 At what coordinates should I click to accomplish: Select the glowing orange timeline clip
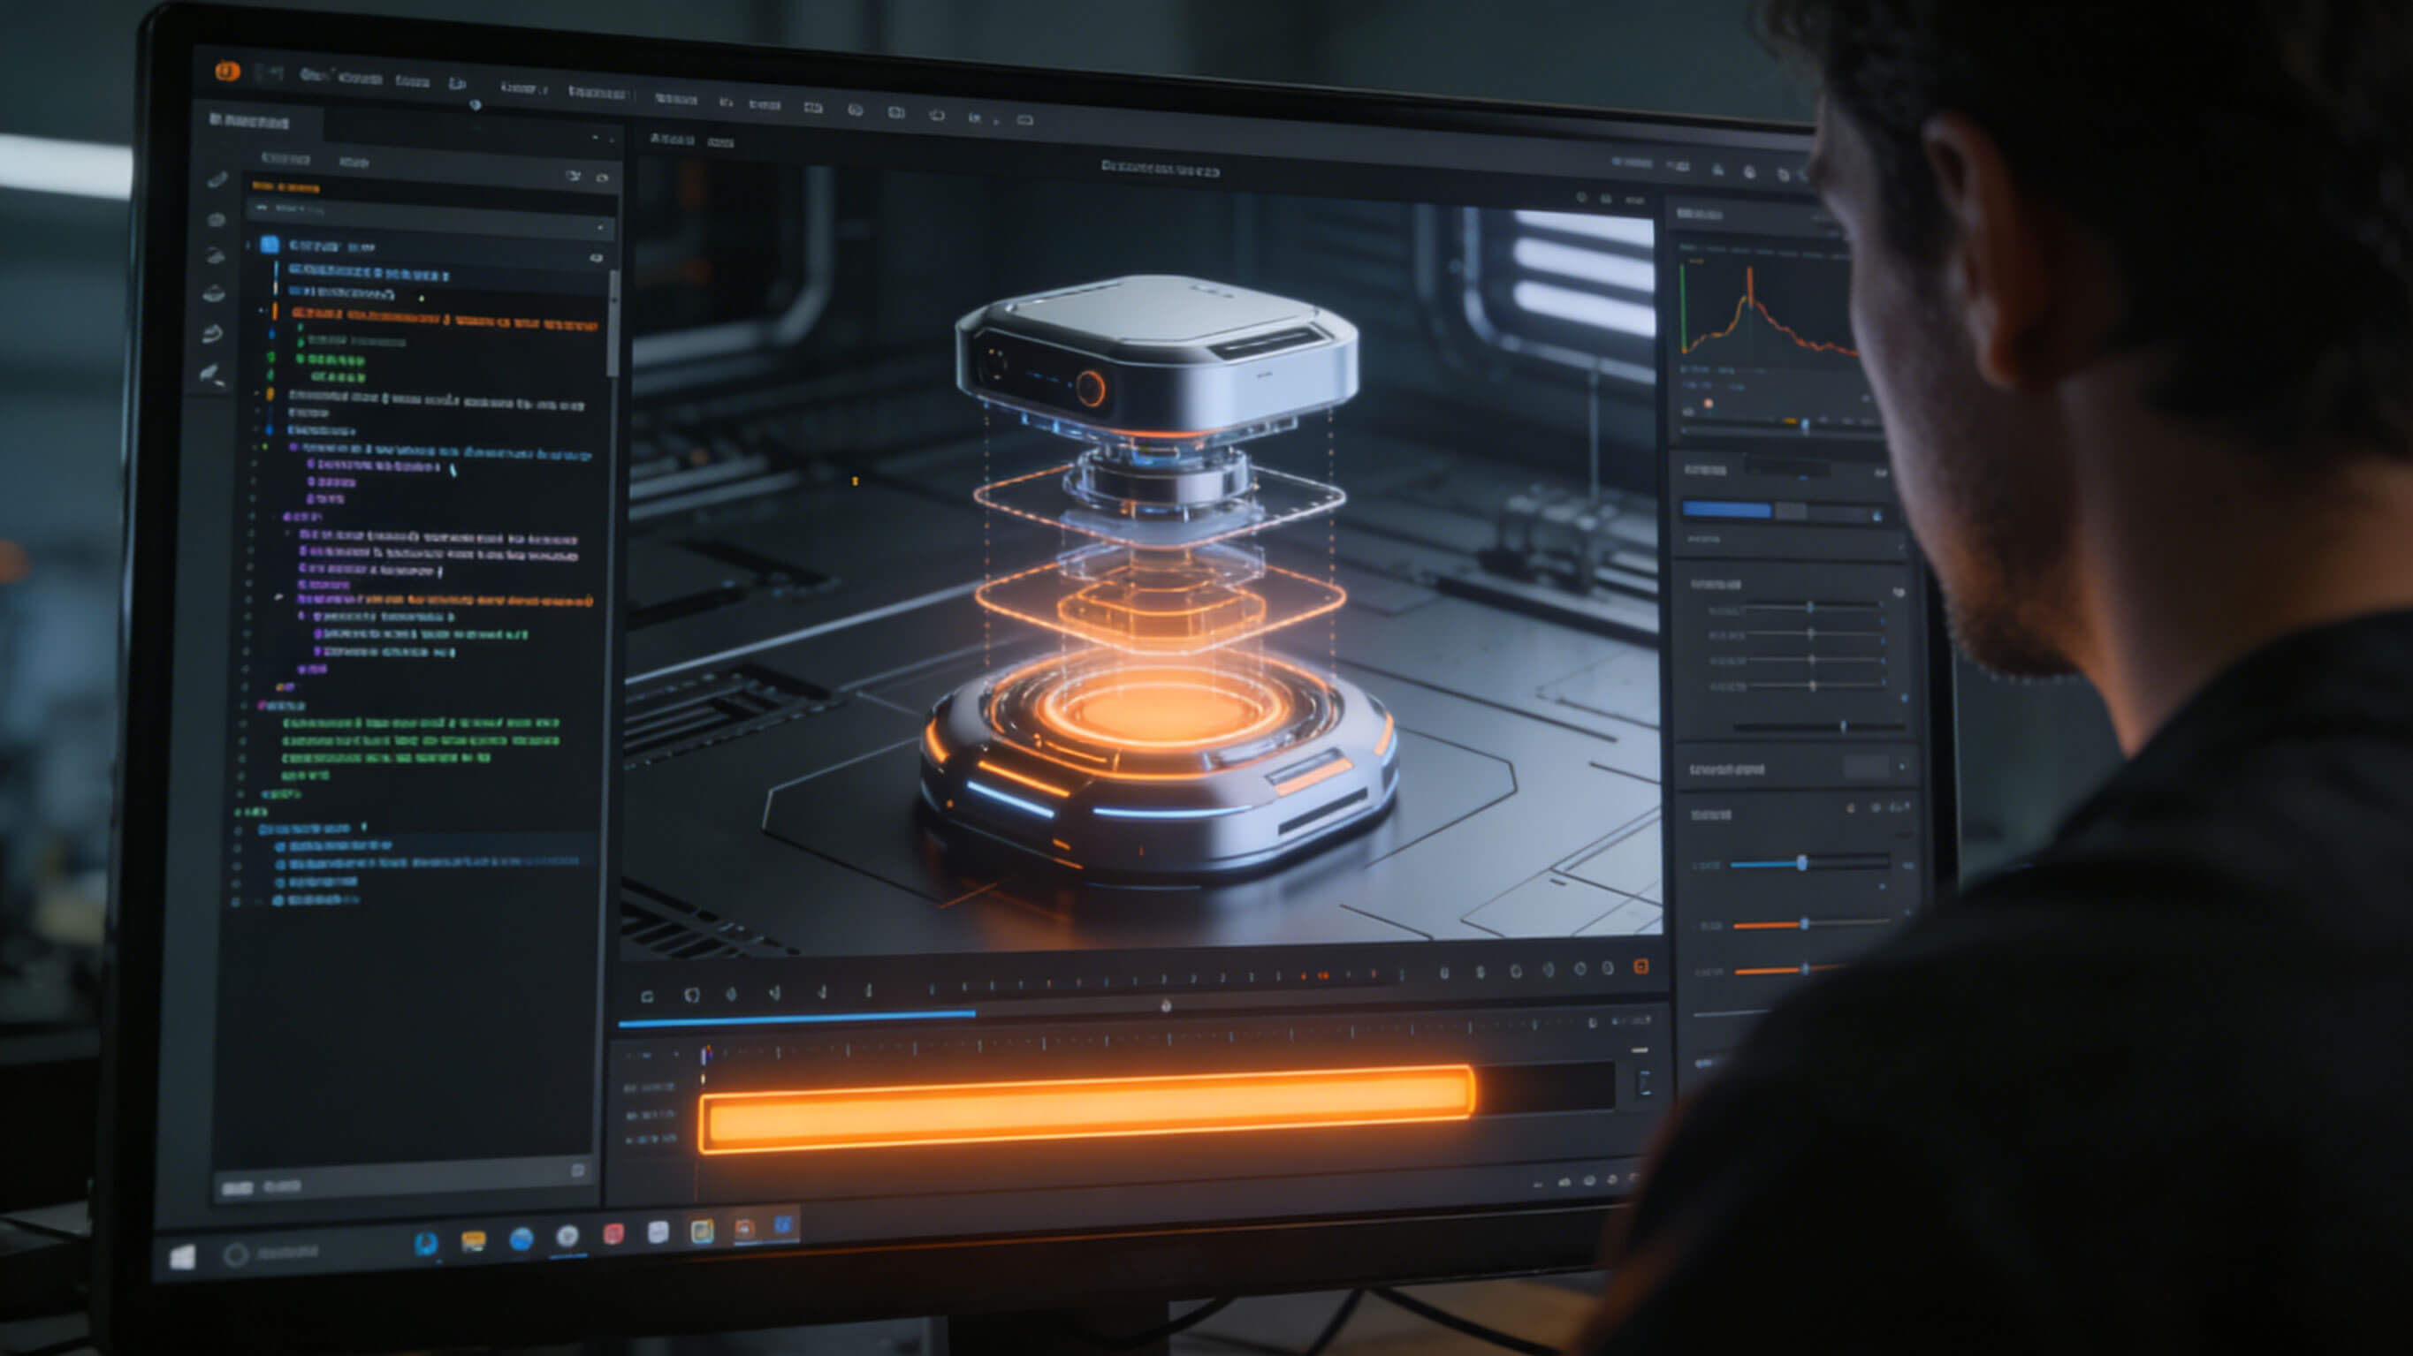pos(1086,1109)
